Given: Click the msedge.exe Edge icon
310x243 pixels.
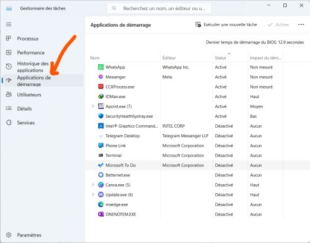Looking at the screenshot, I should (x=101, y=204).
